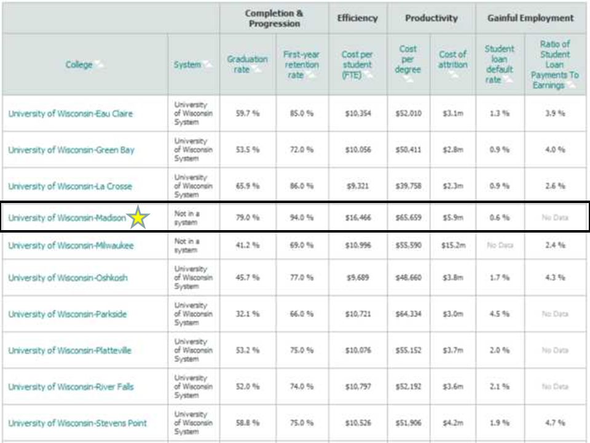Select Milwaukee 'No Data' default rate cell
Image resolution: width=590 pixels, height=443 pixels.
(x=500, y=245)
